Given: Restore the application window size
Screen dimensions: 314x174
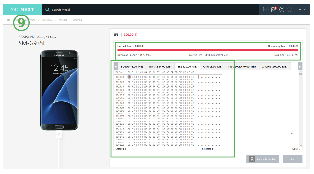Looking at the screenshot, I should point(300,10).
